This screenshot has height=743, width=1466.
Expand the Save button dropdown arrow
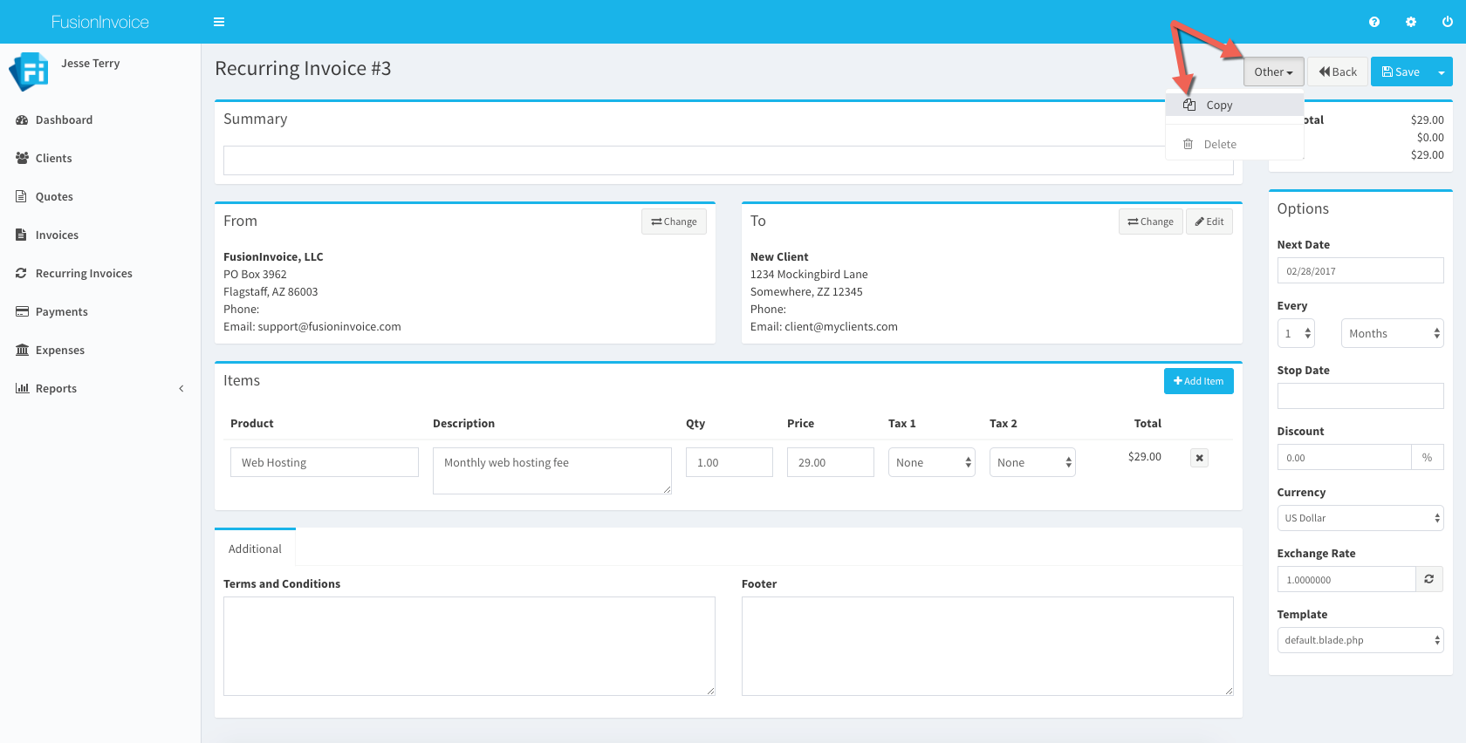tap(1442, 72)
